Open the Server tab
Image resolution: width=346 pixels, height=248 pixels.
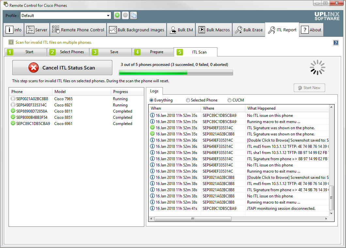pos(37,30)
